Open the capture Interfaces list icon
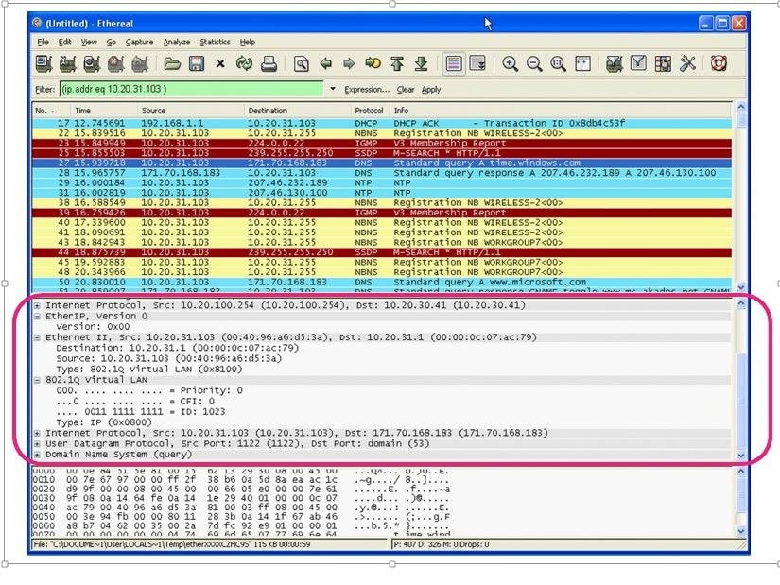 43,63
